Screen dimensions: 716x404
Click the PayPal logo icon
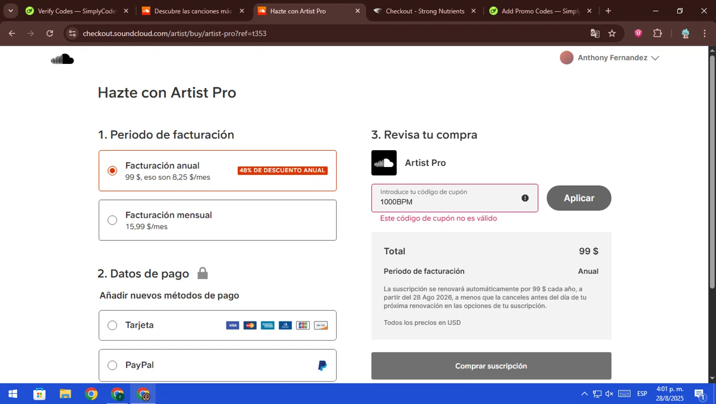point(322,365)
